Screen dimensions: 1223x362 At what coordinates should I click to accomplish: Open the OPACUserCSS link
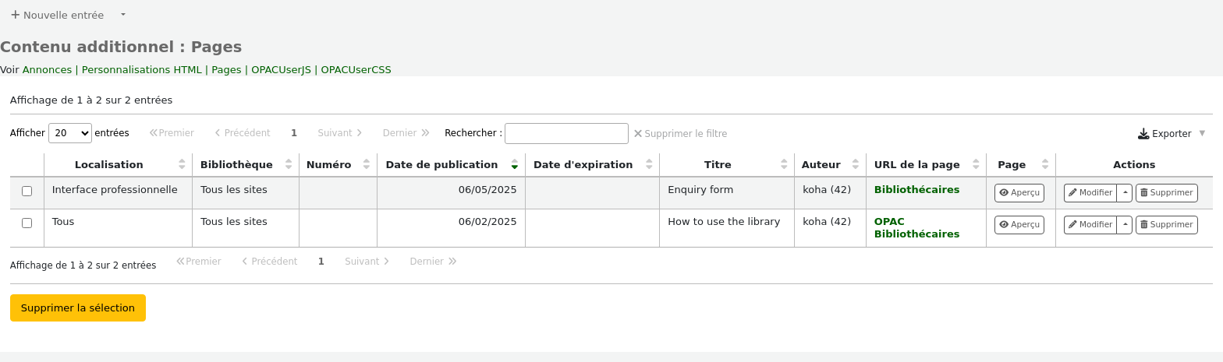356,70
